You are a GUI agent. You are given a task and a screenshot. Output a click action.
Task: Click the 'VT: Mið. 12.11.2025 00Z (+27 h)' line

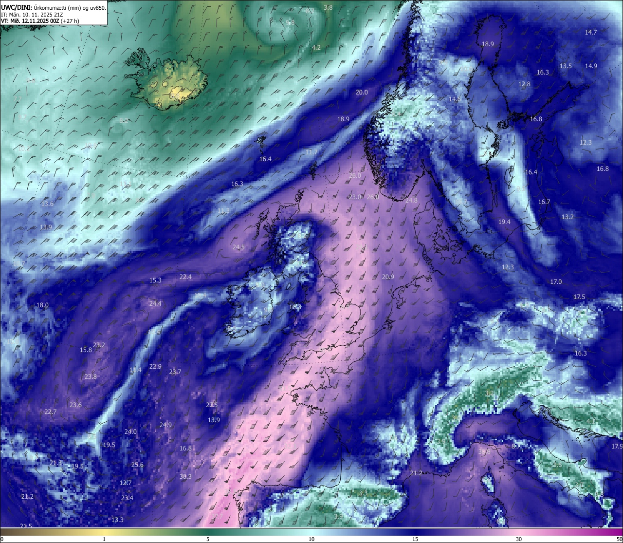tap(40, 21)
